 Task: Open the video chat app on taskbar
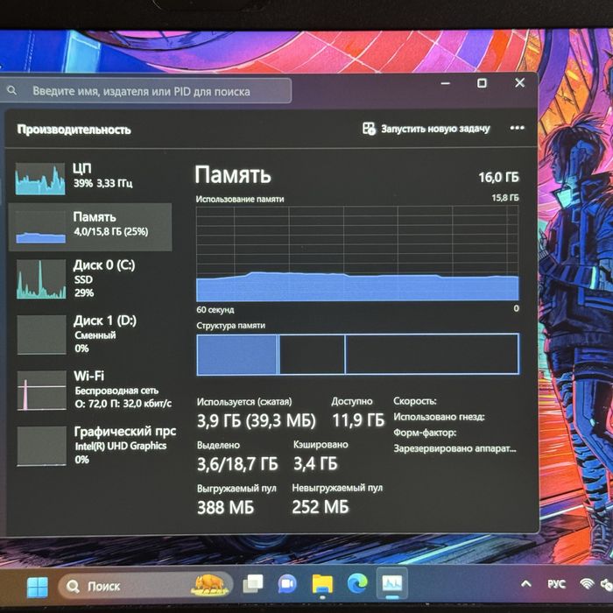[x=288, y=584]
